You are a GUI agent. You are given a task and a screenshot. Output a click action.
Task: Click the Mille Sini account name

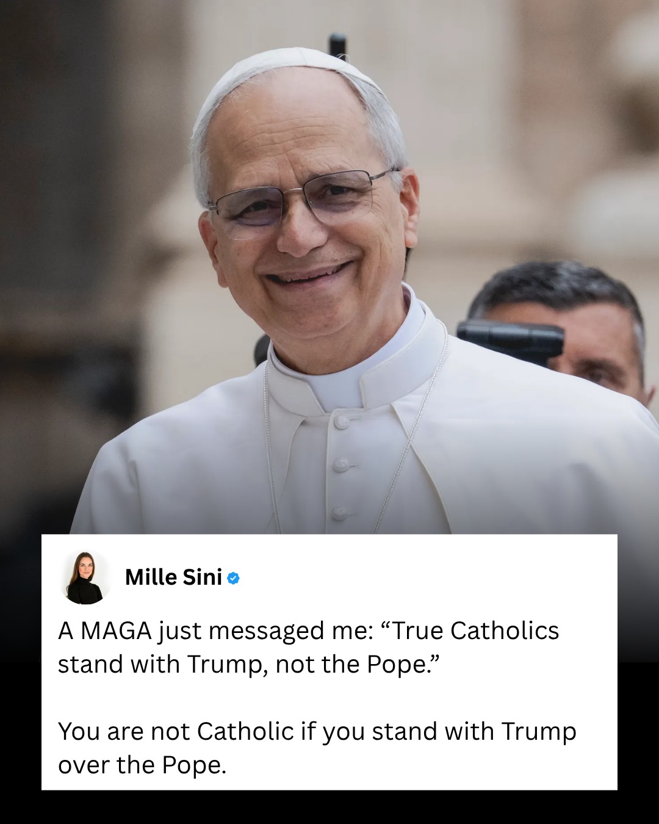tap(173, 577)
